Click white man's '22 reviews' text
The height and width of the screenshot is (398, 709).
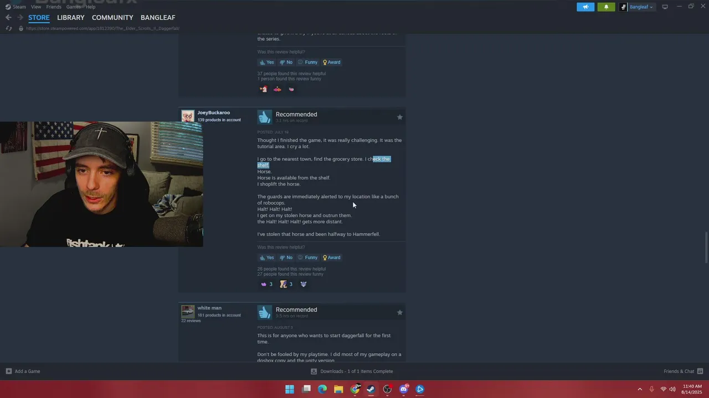pos(191,321)
